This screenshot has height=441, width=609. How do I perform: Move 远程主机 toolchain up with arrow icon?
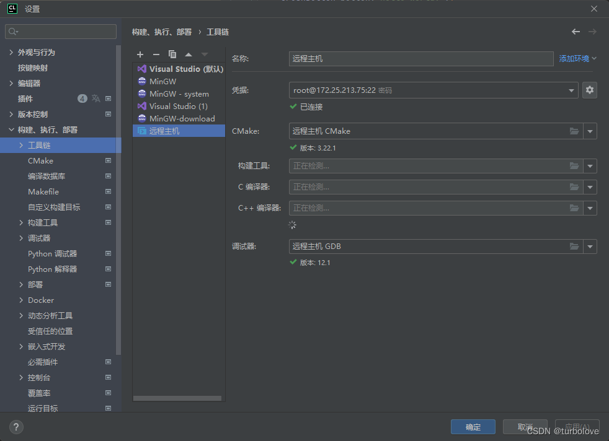(x=189, y=54)
